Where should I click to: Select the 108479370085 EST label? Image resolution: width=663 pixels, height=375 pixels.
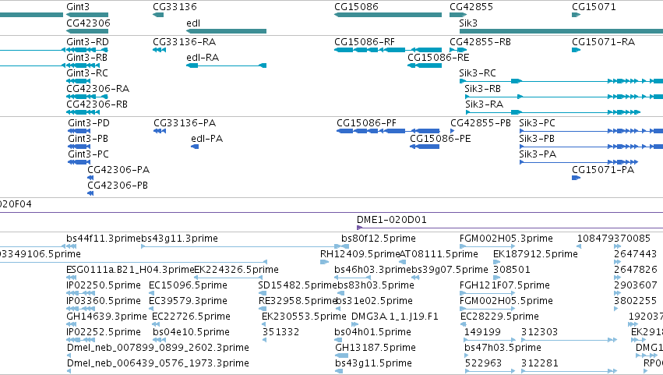[x=614, y=239]
